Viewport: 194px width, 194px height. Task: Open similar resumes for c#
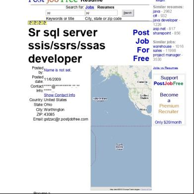pos(155,16)
